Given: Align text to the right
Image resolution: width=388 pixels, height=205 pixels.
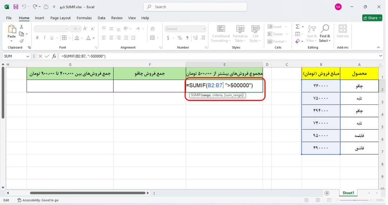Looking at the screenshot, I should pos(119,38).
